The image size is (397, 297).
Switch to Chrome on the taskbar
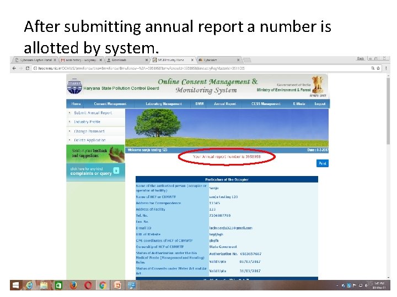103,285
